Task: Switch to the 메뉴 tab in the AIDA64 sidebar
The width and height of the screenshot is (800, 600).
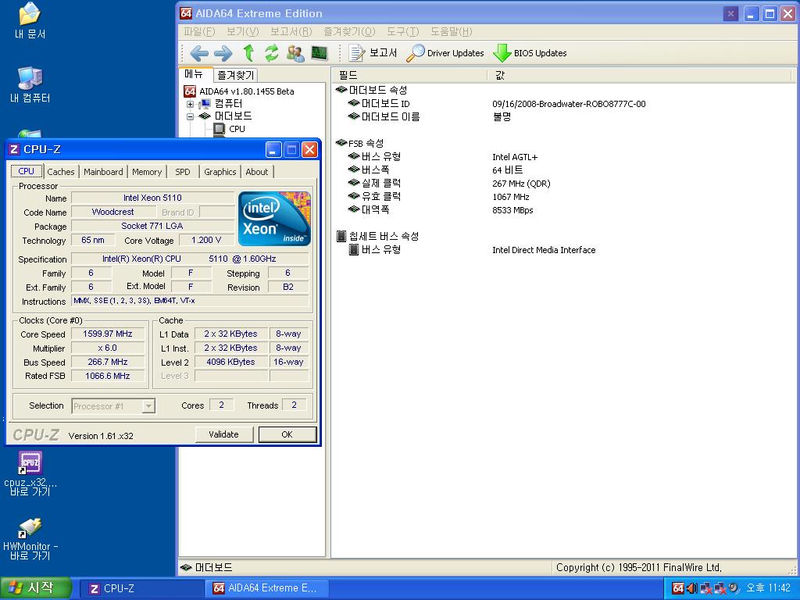Action: click(x=194, y=74)
